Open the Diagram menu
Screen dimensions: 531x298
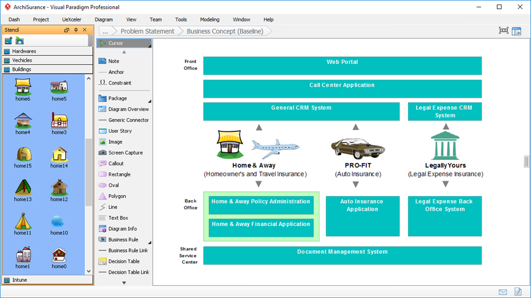coord(103,20)
